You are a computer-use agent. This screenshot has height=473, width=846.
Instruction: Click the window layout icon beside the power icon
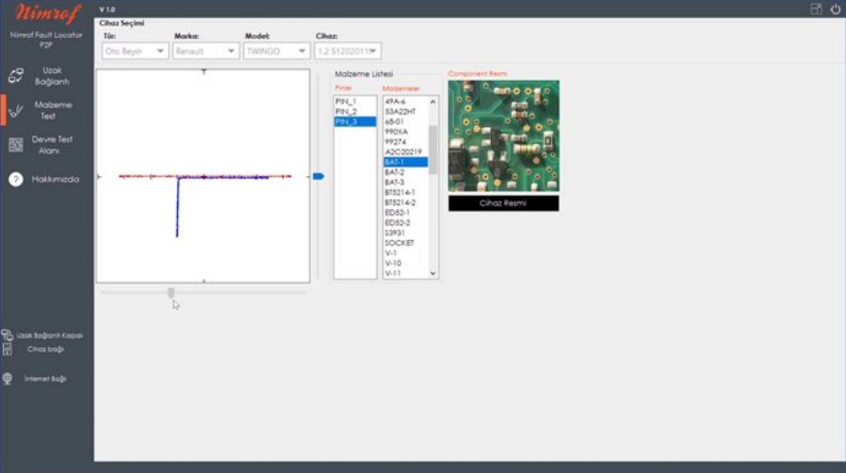click(816, 8)
